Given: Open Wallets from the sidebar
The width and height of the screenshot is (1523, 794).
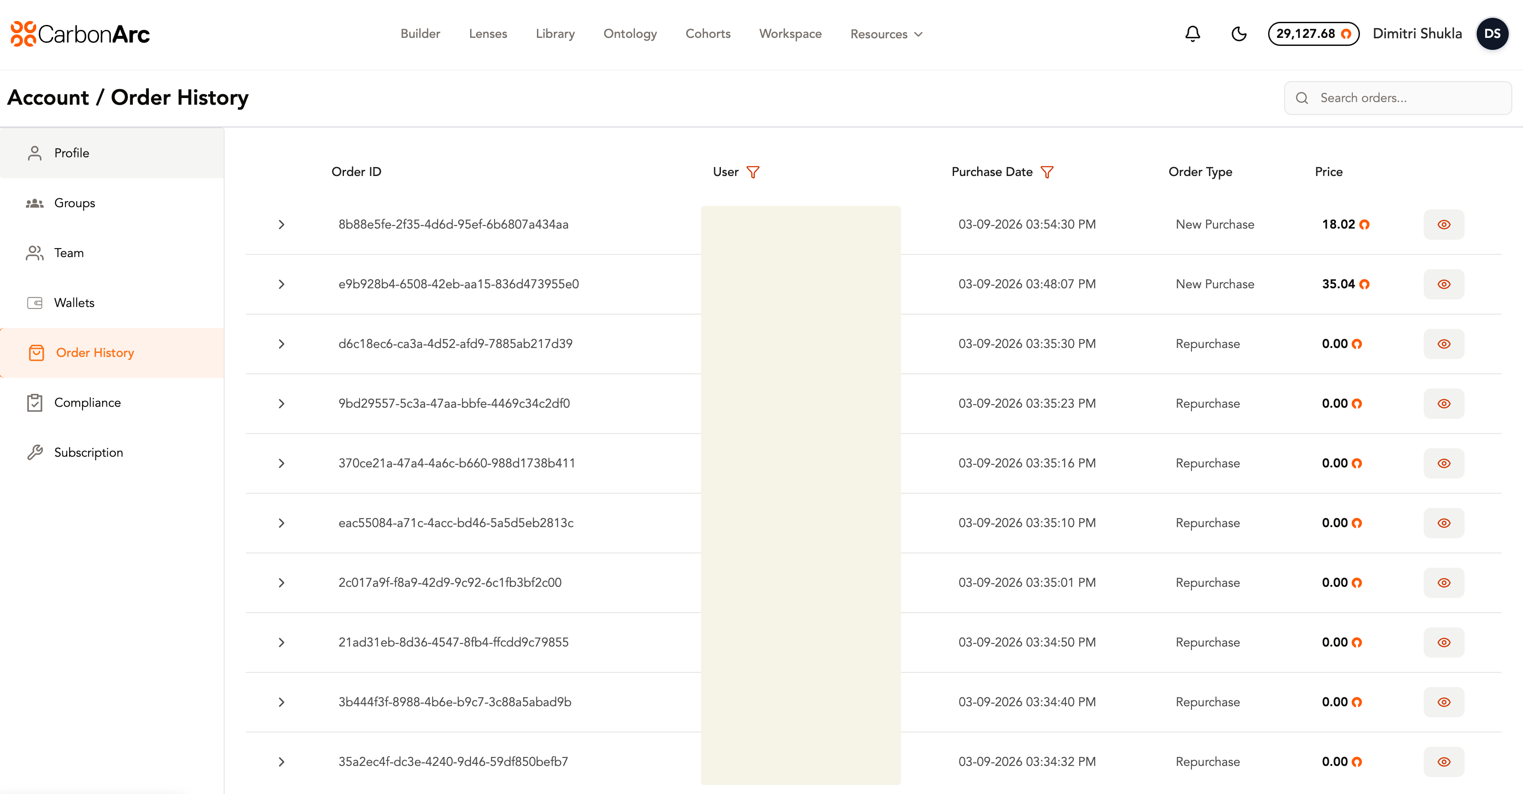Looking at the screenshot, I should point(74,303).
